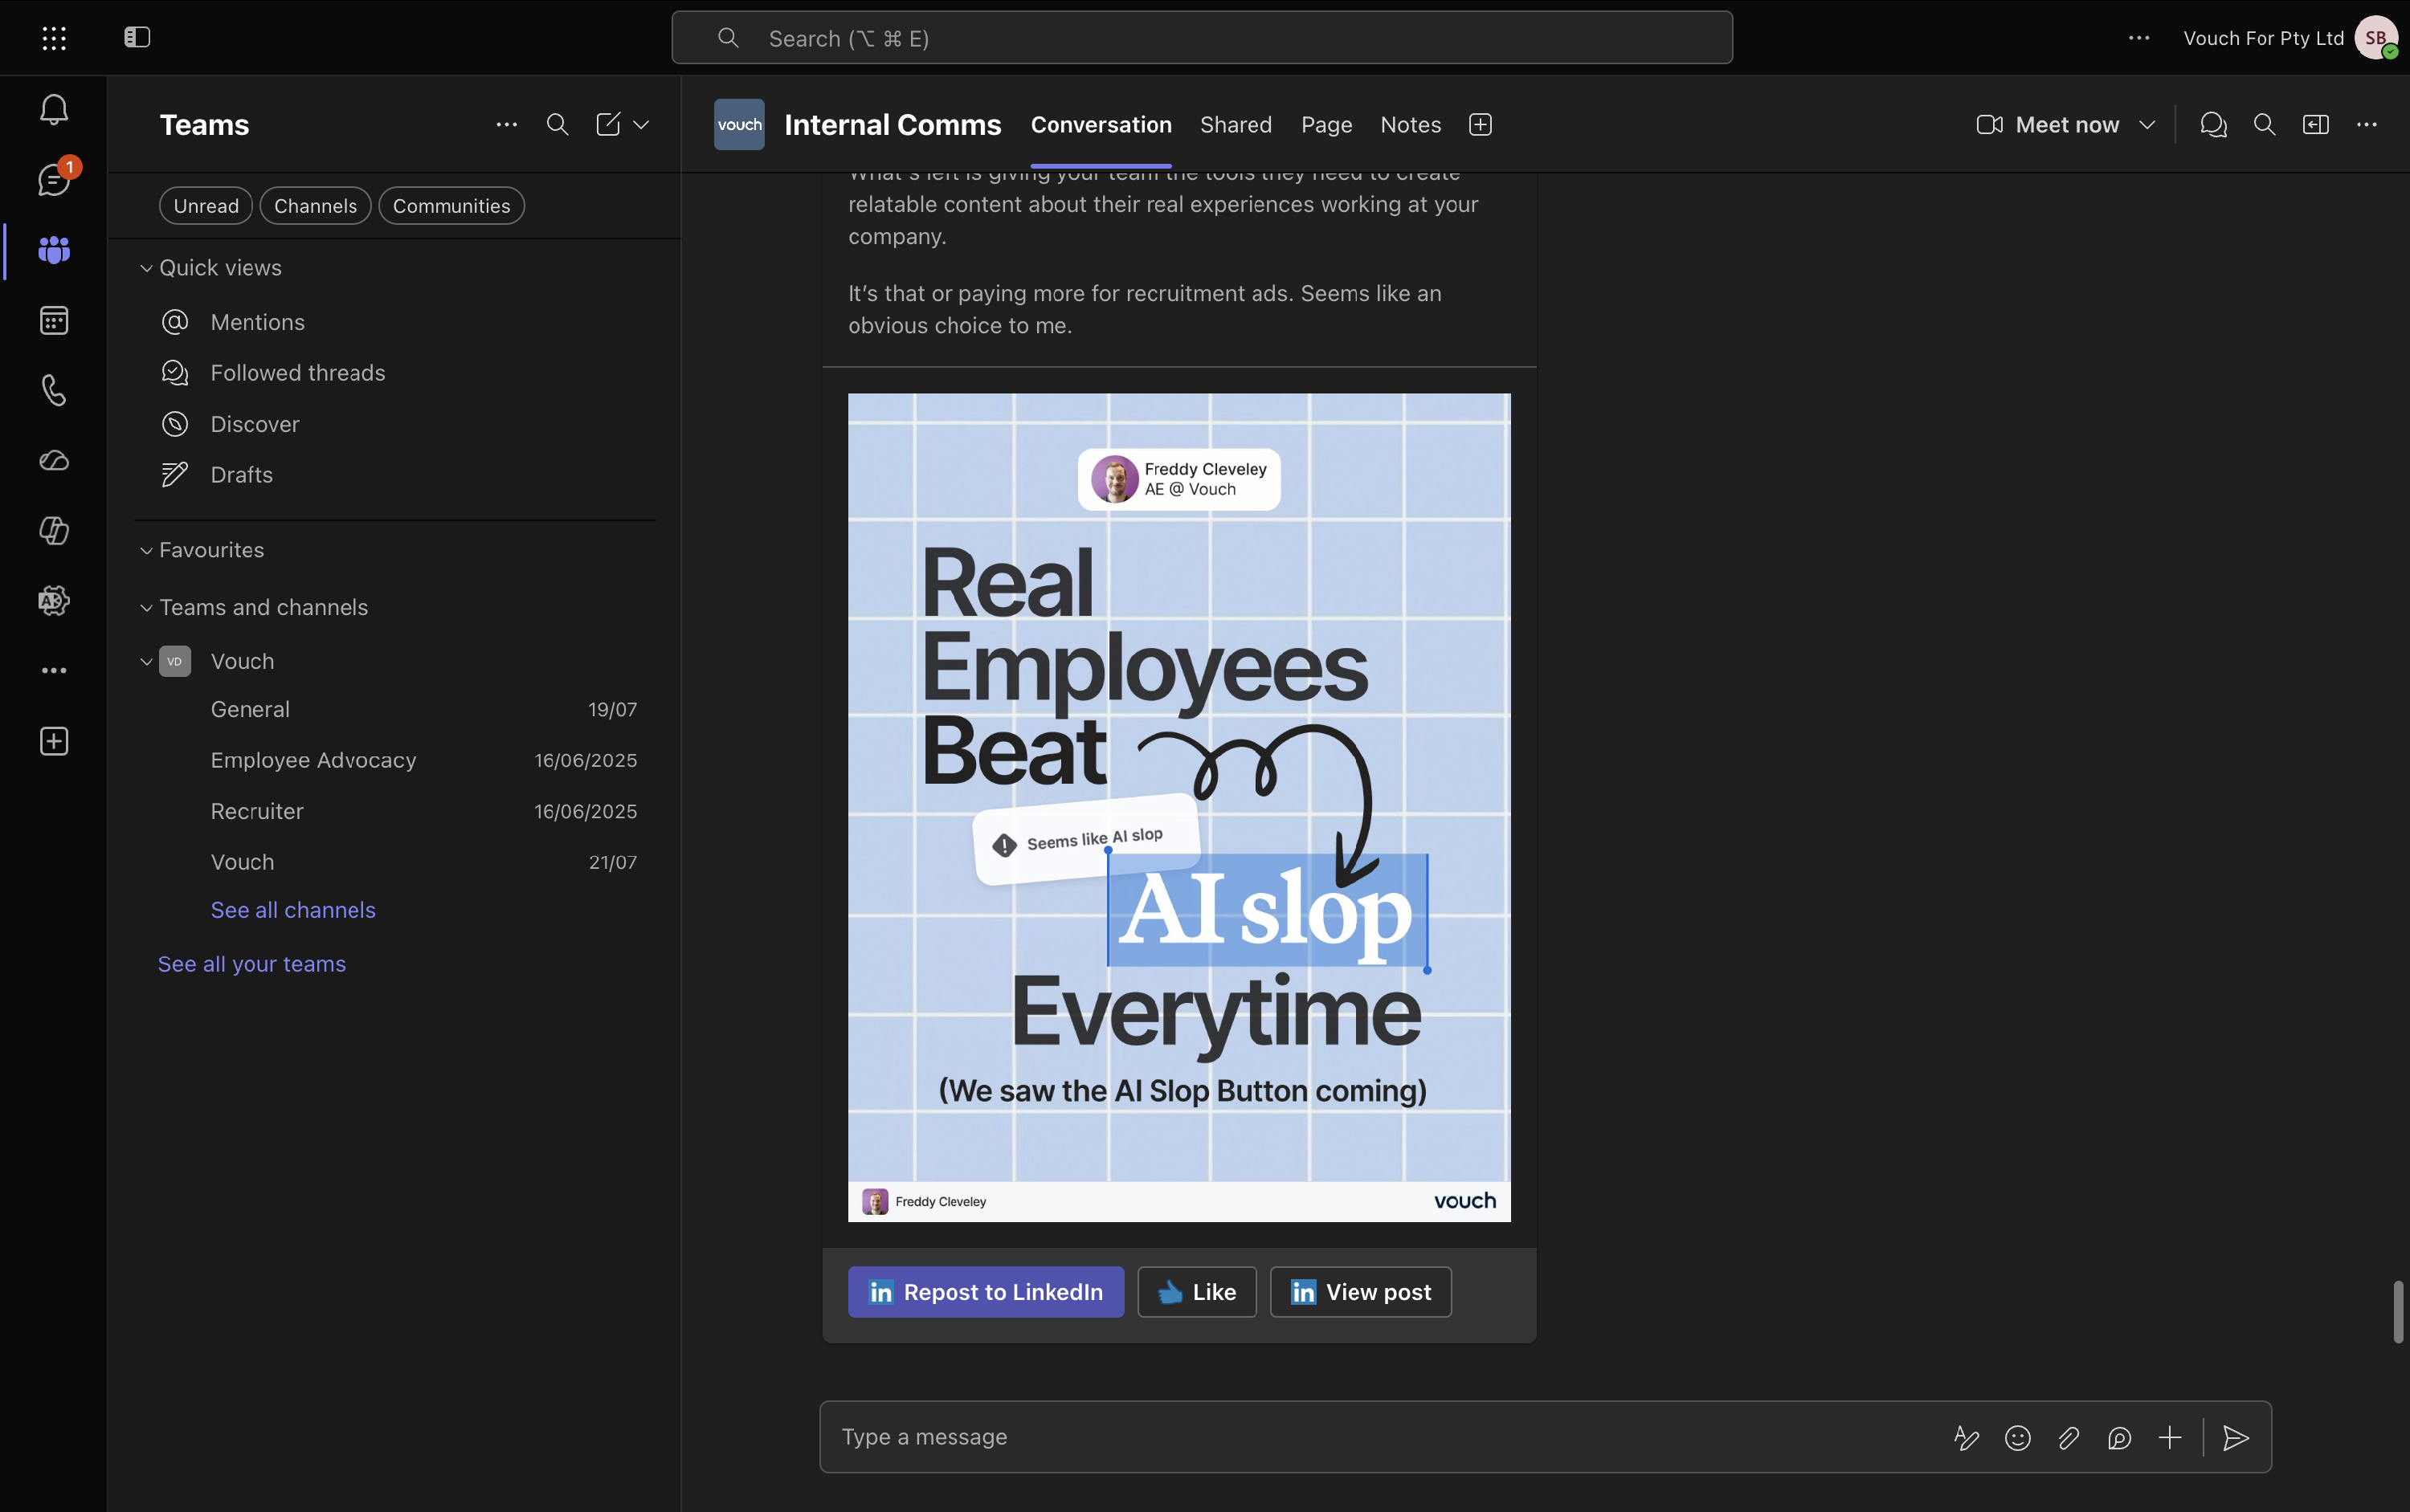Like the LinkedIn post
The image size is (2410, 1512).
(1196, 1292)
